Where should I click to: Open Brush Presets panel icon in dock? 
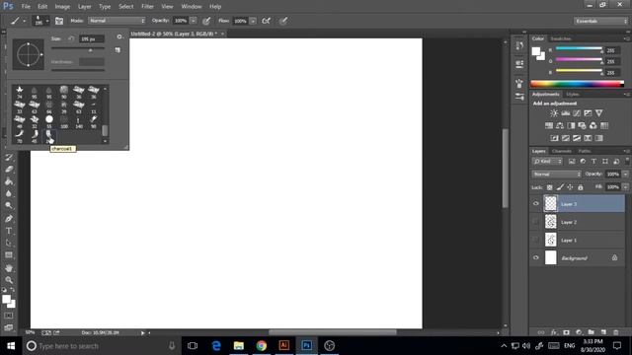pyautogui.click(x=519, y=97)
